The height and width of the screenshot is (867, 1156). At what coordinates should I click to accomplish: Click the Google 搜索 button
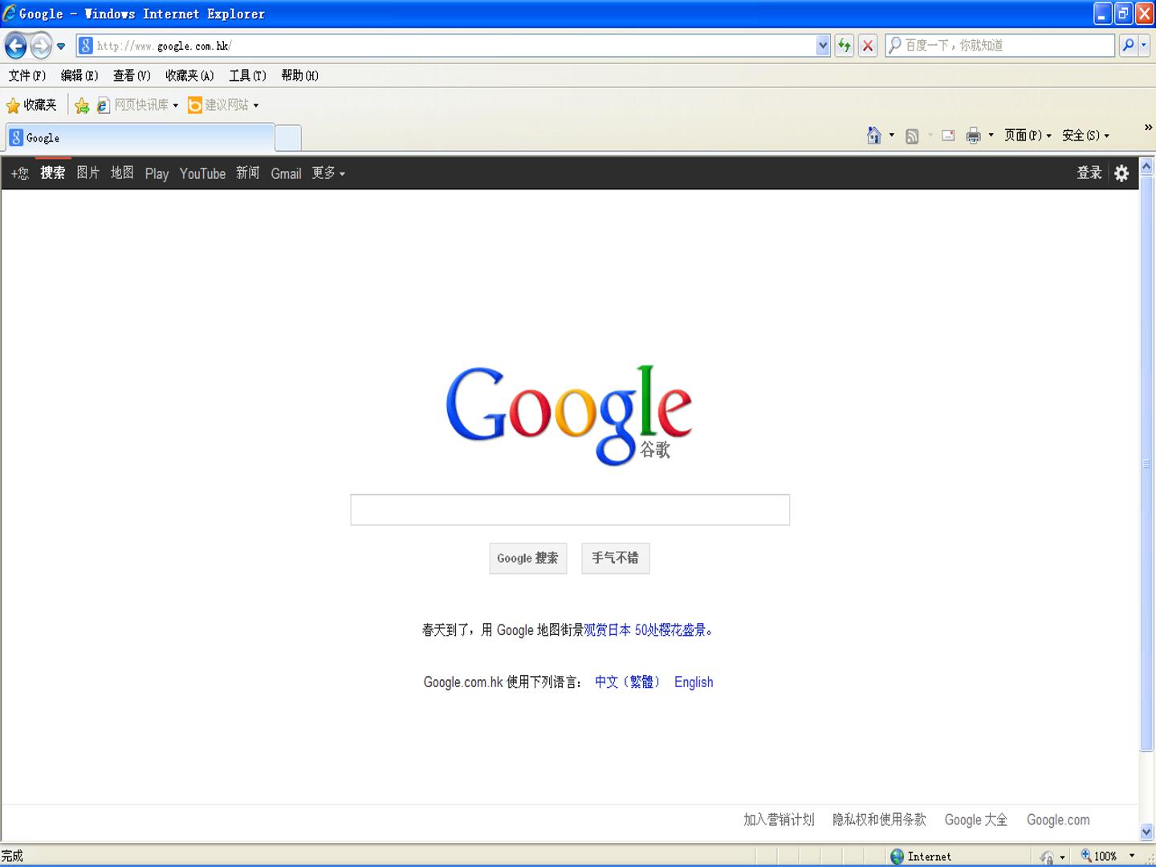pyautogui.click(x=528, y=558)
